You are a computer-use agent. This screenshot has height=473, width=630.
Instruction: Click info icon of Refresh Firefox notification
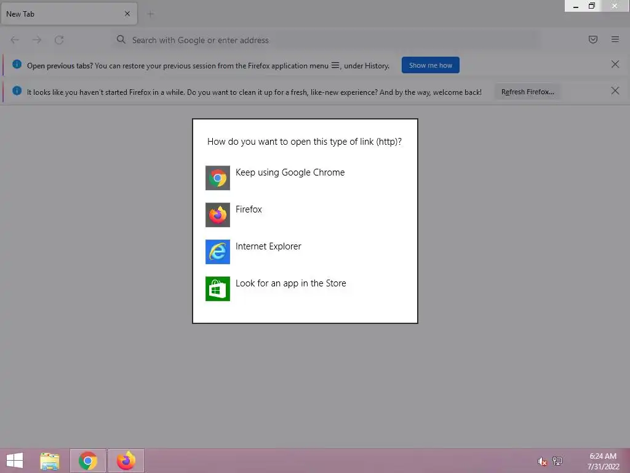pos(17,91)
